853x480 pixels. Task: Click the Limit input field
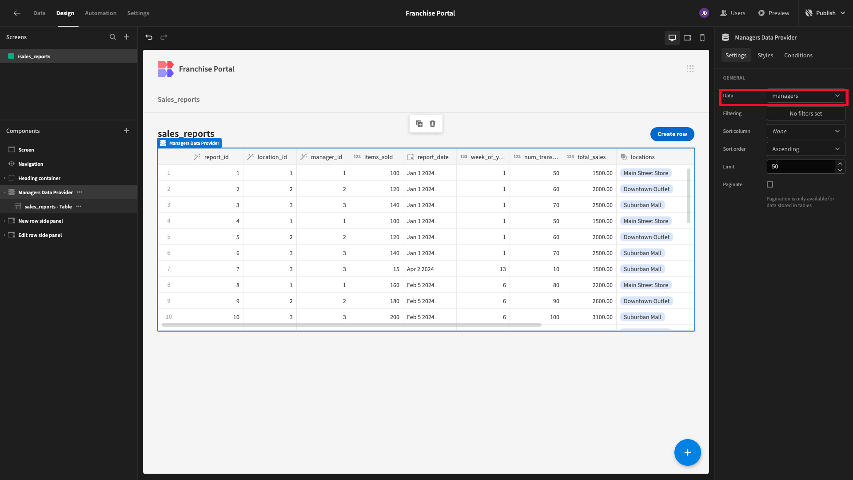(801, 167)
